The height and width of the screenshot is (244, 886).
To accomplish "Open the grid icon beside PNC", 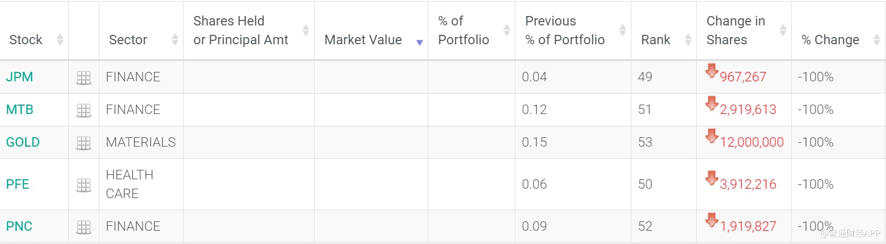I will coord(84,227).
